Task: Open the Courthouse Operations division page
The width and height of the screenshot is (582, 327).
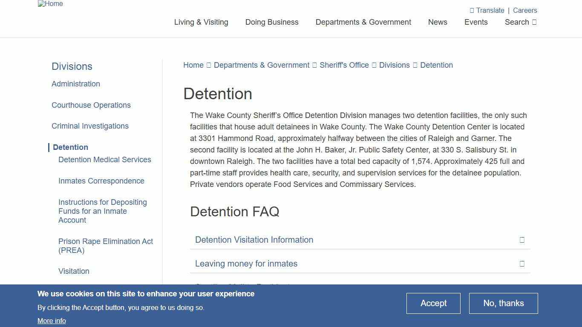Action: (91, 105)
